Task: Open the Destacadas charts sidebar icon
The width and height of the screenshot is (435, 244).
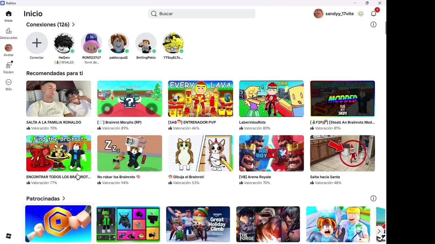Action: [x=8, y=31]
